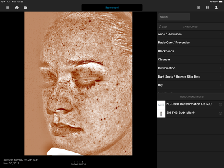Select Nu-Derm Transformation Kit thumbnail
This screenshot has height=168, width=224.
point(161,105)
